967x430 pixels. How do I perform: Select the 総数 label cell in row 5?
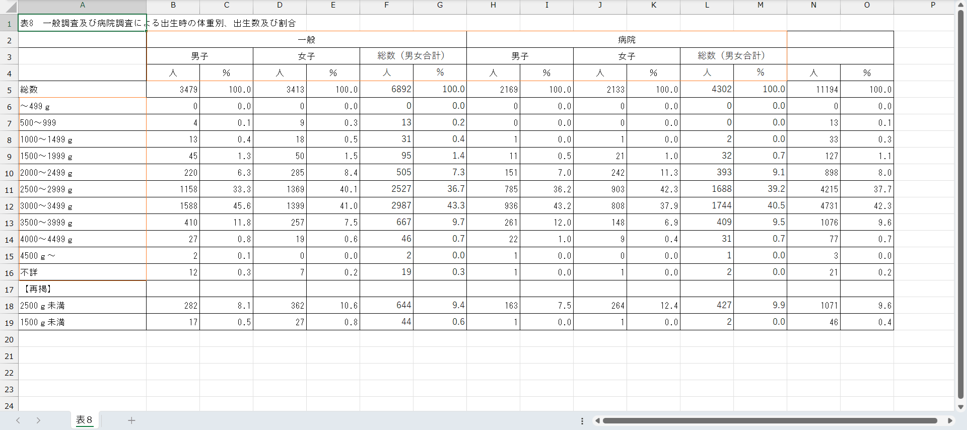point(82,90)
